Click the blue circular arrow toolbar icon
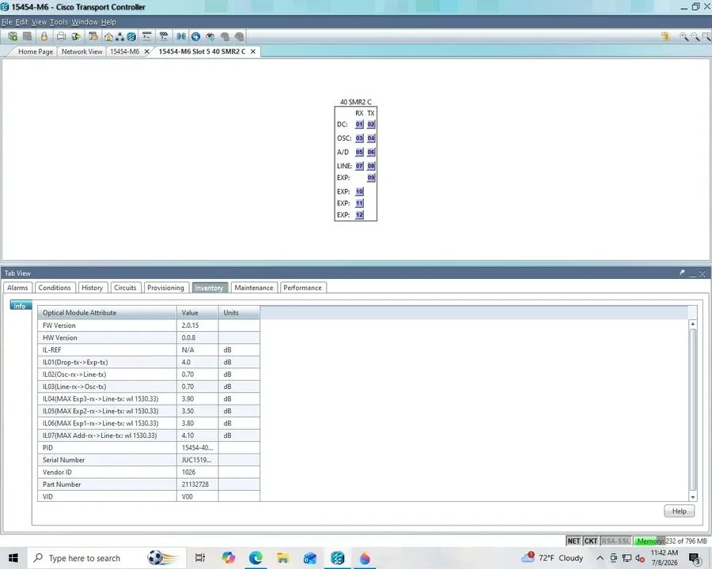The image size is (712, 569). (x=195, y=37)
